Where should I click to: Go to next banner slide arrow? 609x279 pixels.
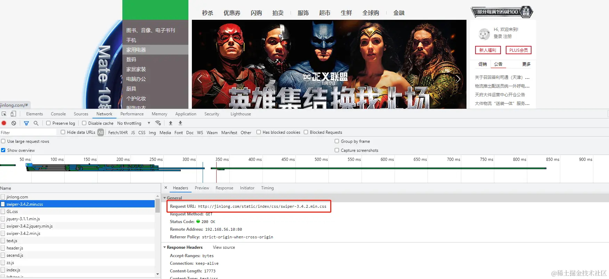458,79
